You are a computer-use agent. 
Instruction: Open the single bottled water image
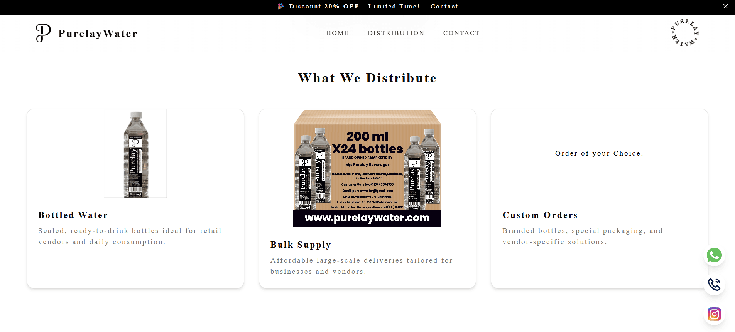(135, 153)
